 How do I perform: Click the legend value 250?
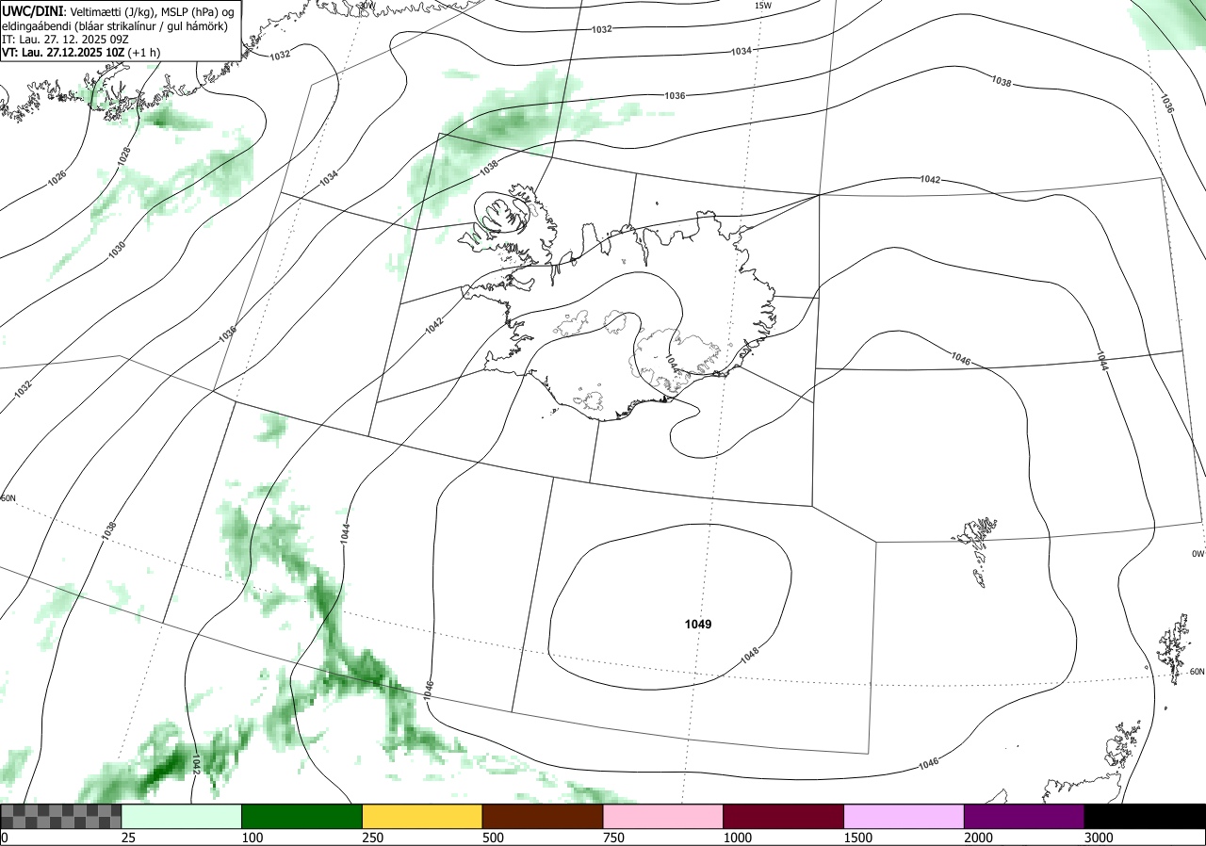point(373,838)
